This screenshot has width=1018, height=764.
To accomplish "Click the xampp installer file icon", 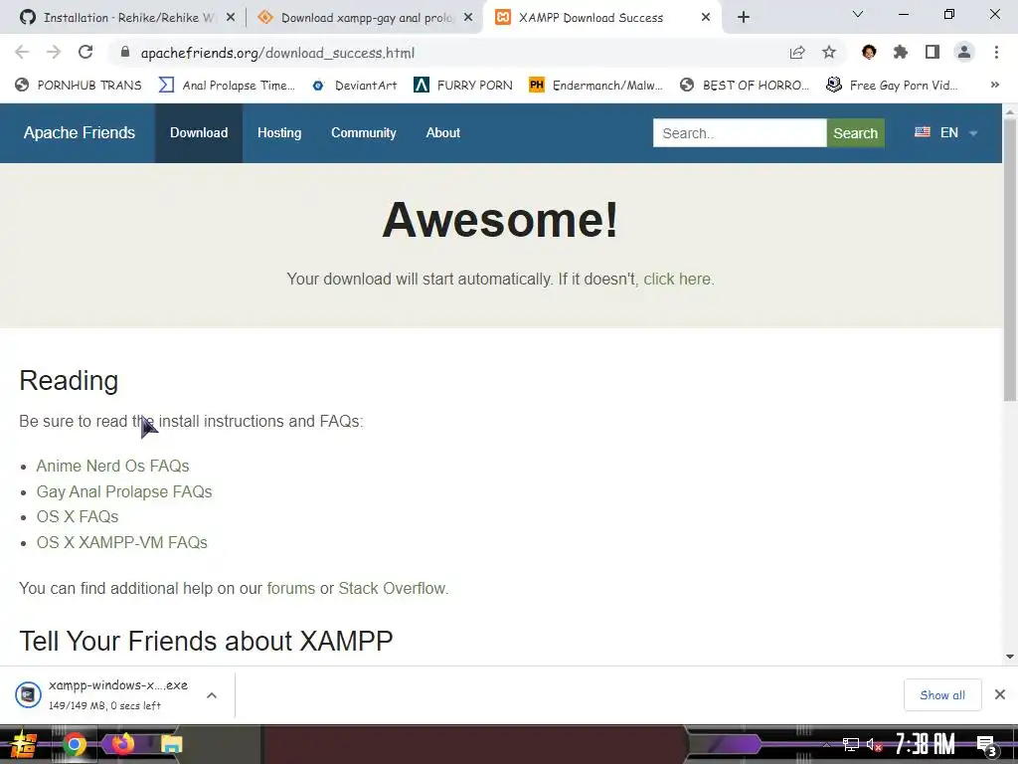I will 28,695.
